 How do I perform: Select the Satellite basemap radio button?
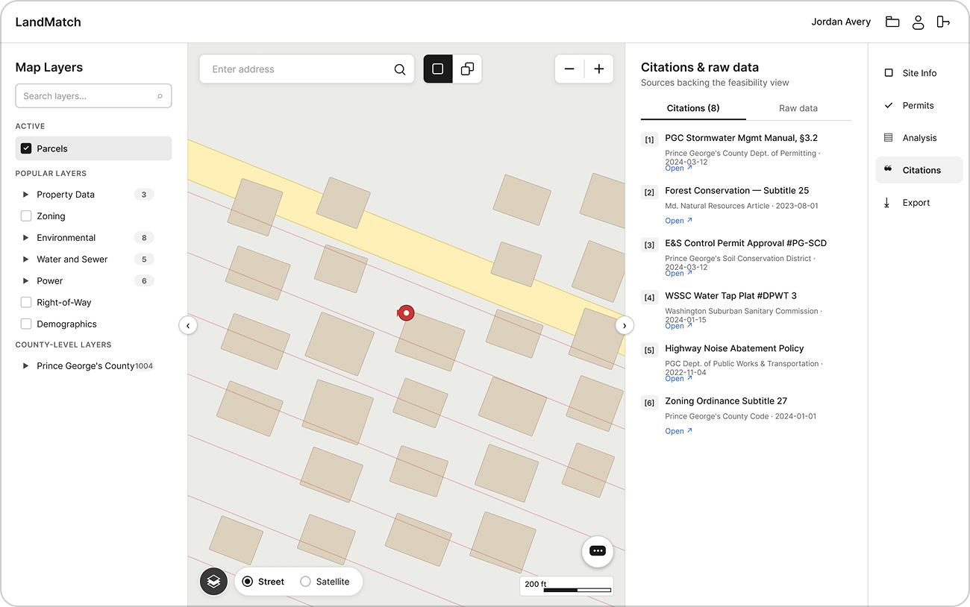pos(305,582)
